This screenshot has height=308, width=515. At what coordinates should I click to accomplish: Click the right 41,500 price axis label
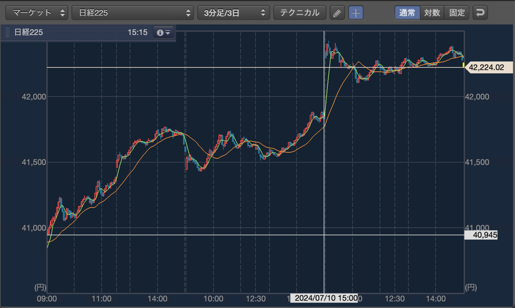click(477, 162)
